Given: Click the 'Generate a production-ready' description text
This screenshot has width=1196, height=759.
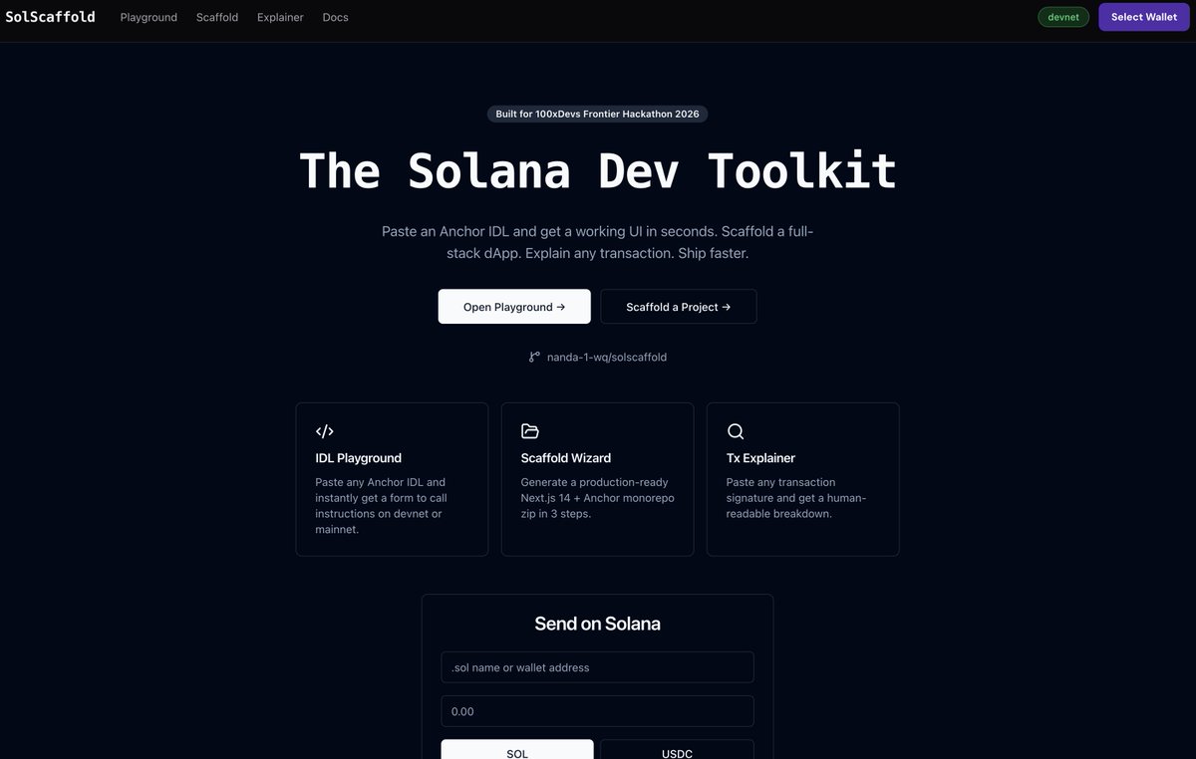Looking at the screenshot, I should tap(598, 498).
